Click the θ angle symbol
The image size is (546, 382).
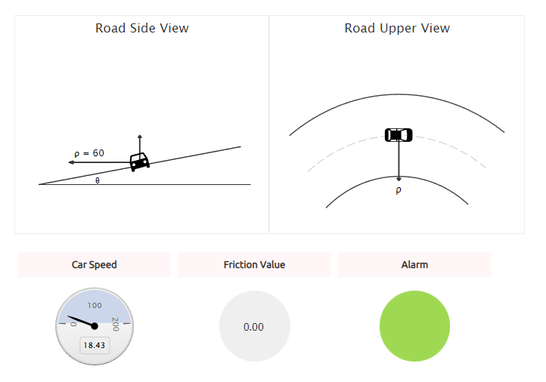click(98, 180)
